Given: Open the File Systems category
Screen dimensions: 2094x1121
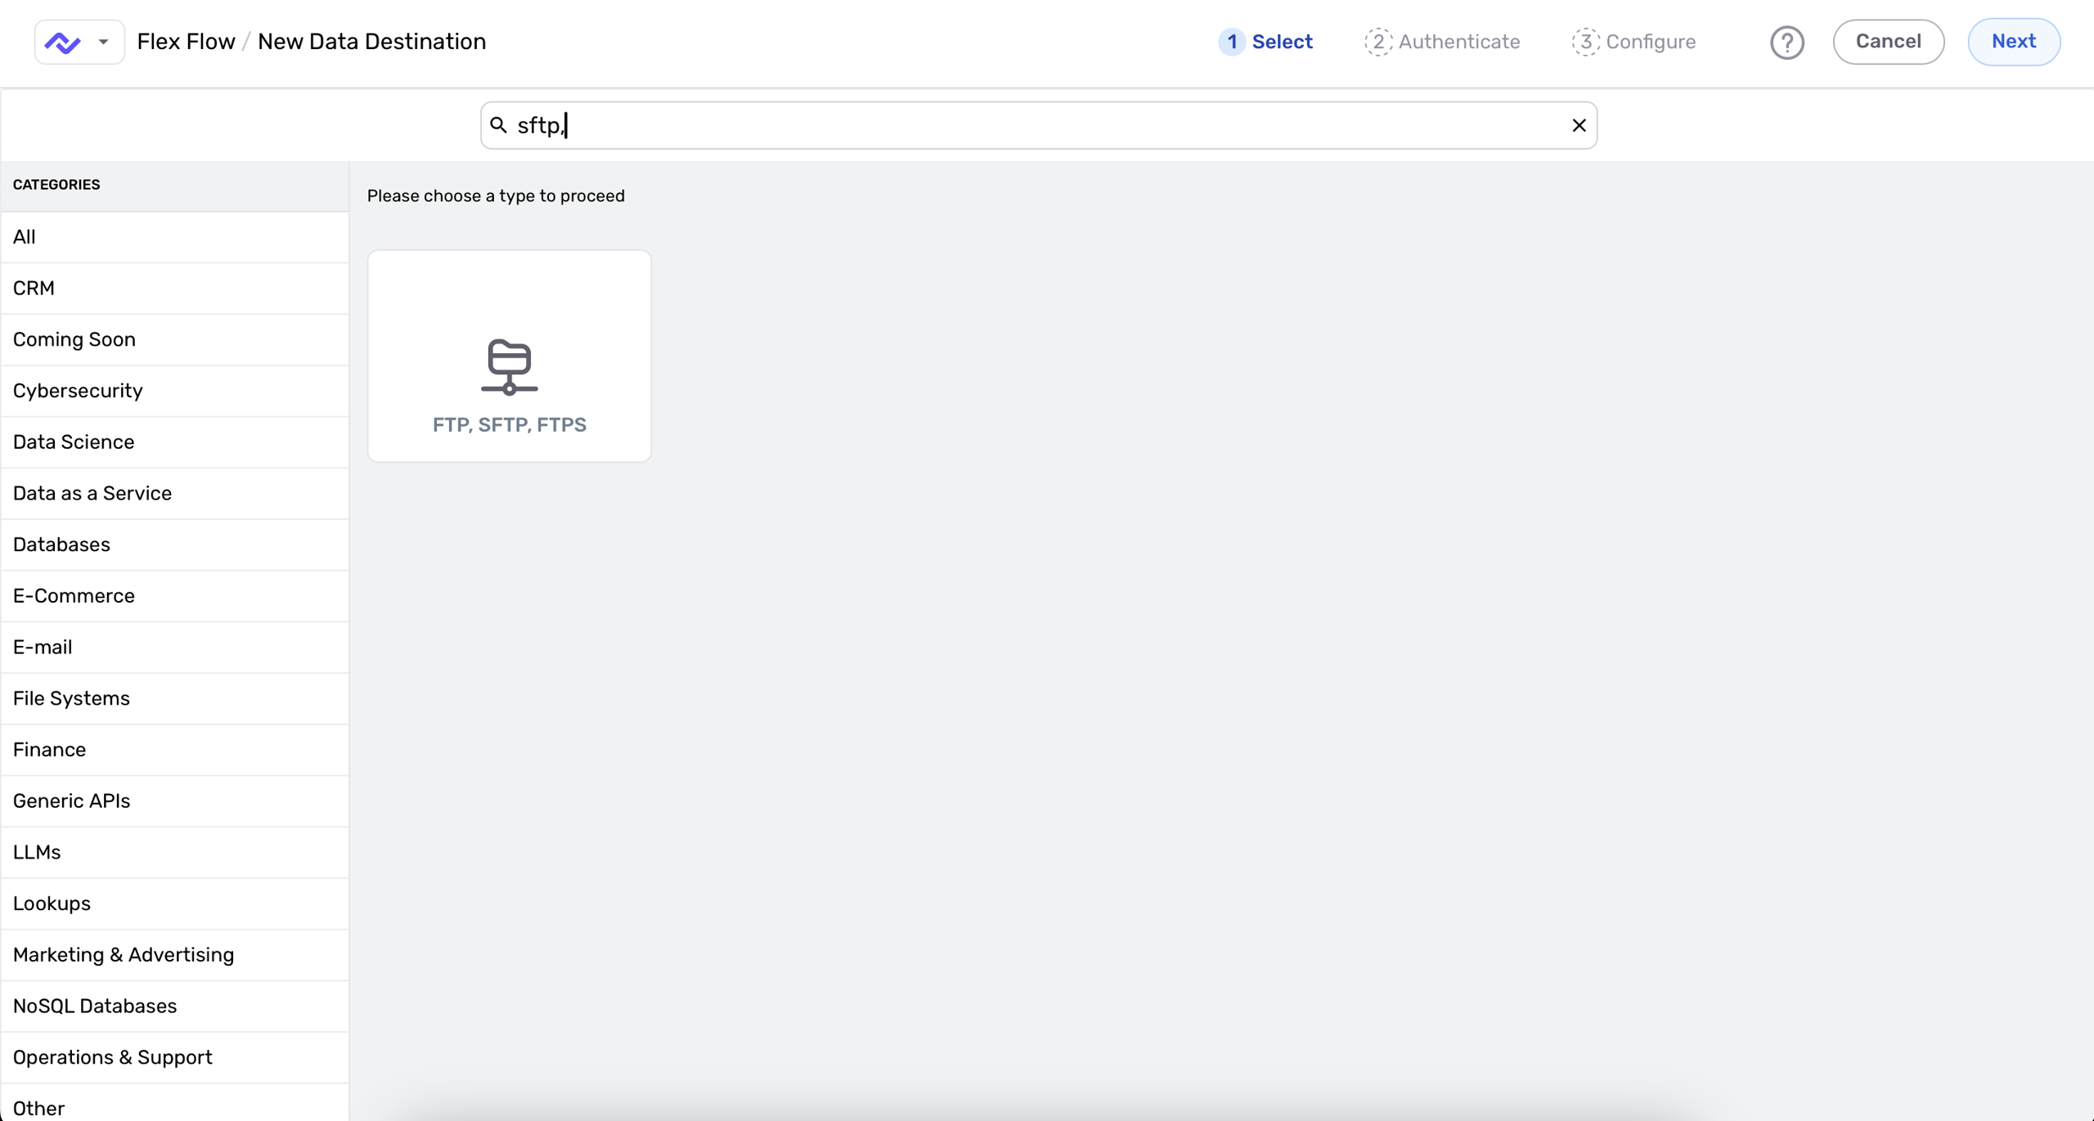Looking at the screenshot, I should (71, 698).
